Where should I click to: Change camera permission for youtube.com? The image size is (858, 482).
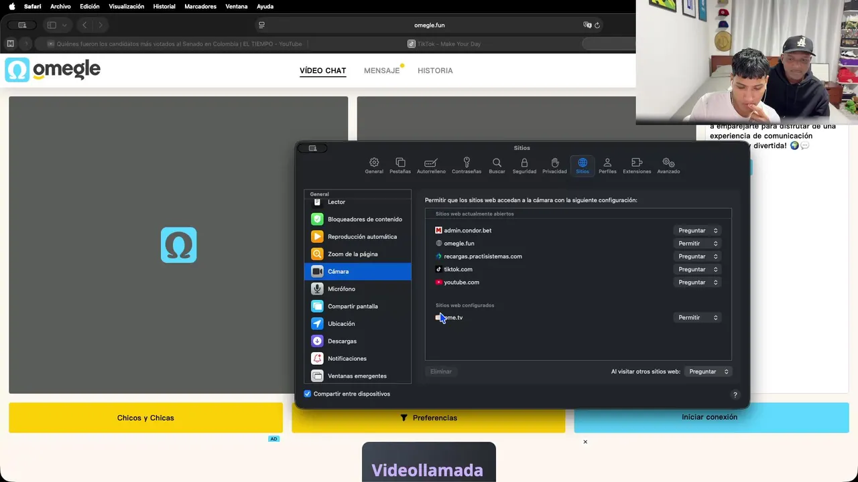[x=697, y=282]
